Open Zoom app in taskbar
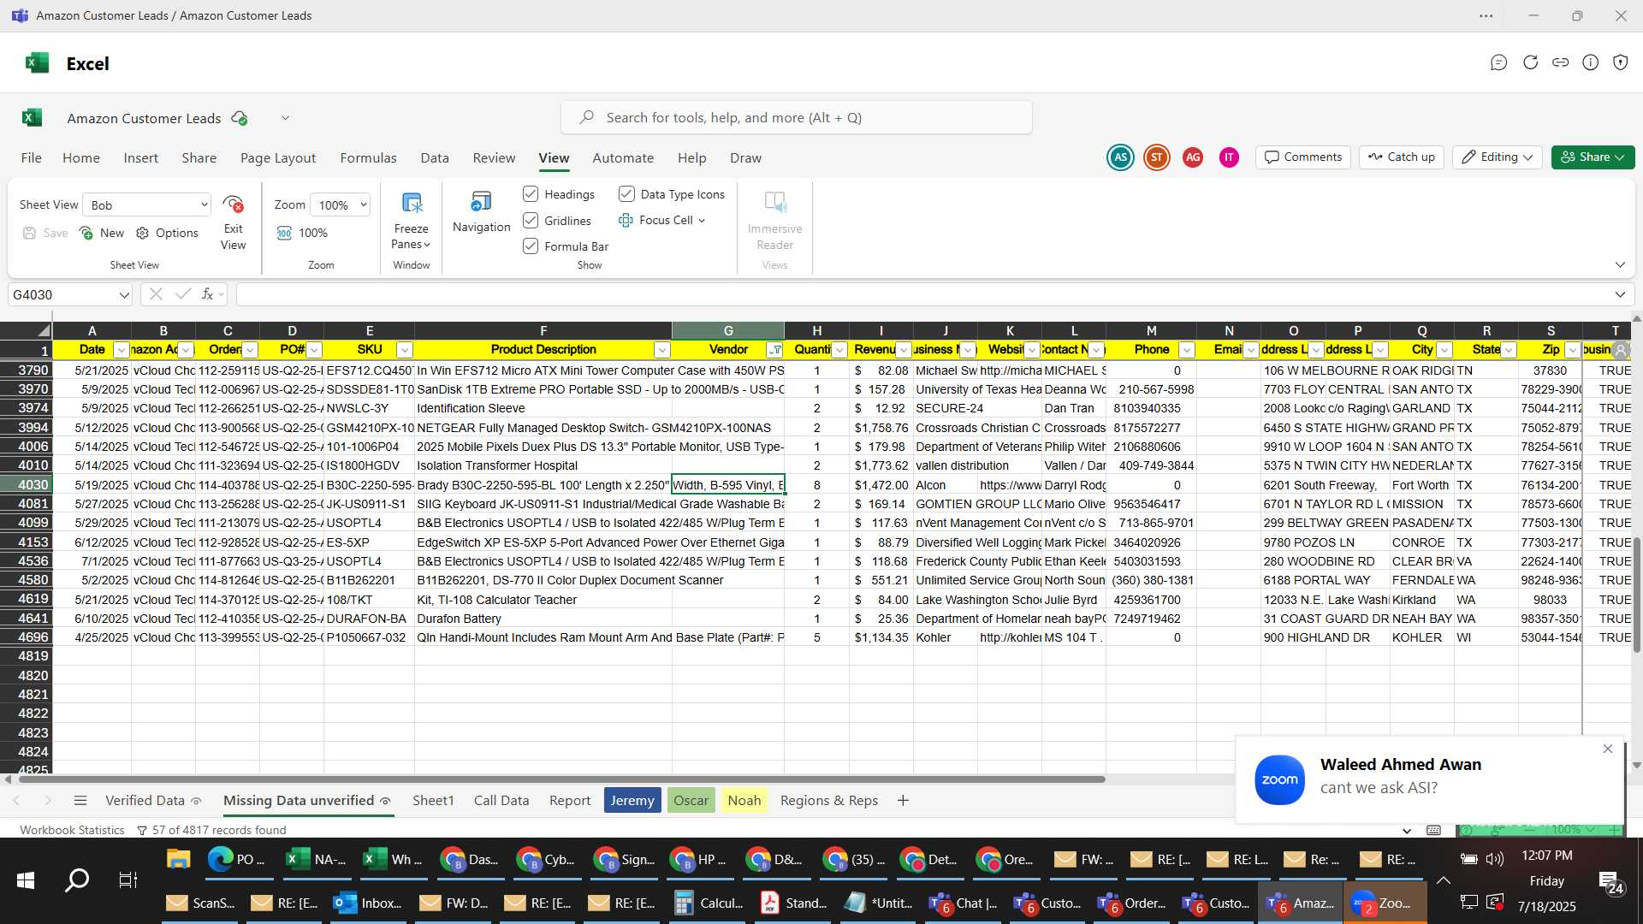This screenshot has width=1643, height=924. (1383, 903)
